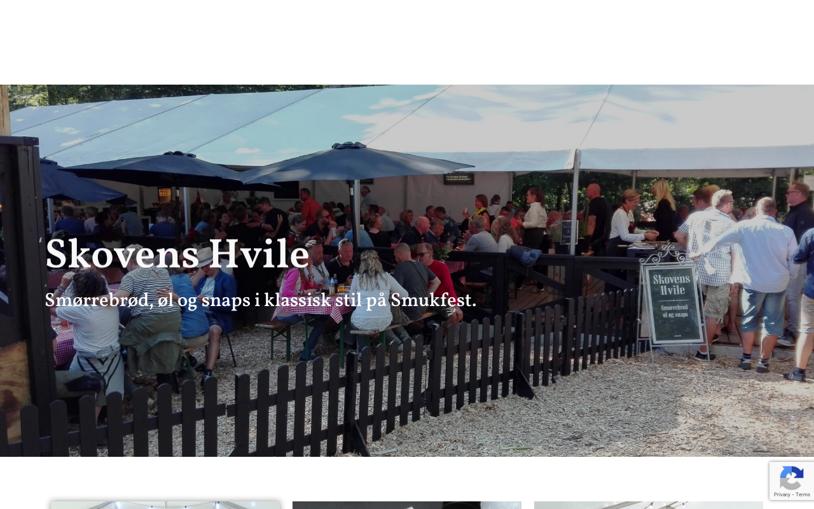Click the Smørrebrød, øl og snaps subtitle
814x509 pixels.
pyautogui.click(x=261, y=300)
